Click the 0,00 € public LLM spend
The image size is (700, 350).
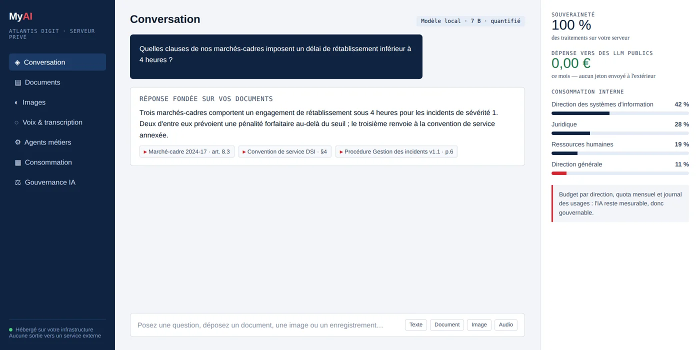click(x=571, y=63)
